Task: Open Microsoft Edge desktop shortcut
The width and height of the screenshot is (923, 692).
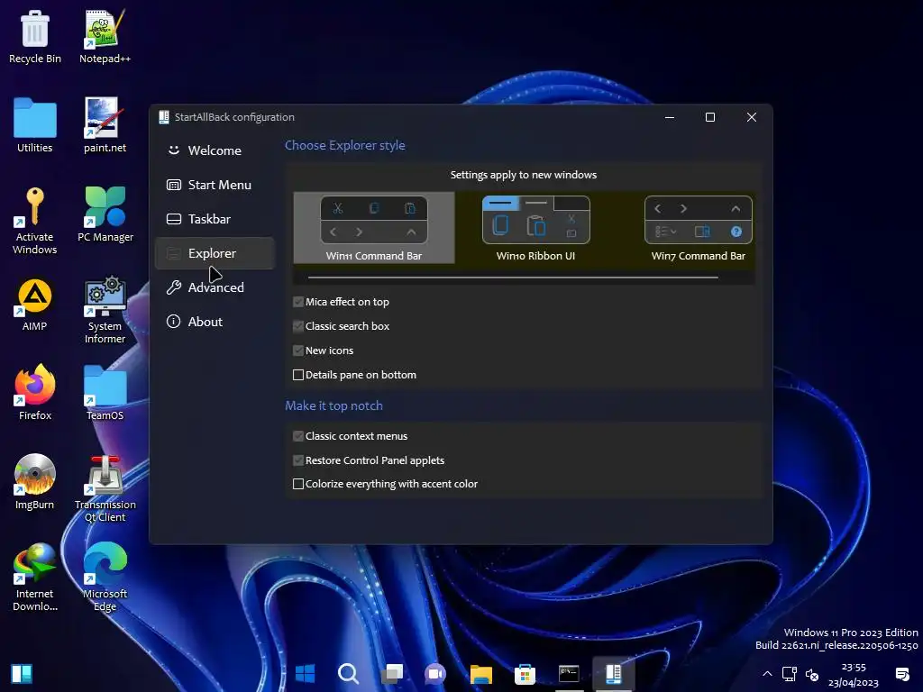Action: click(105, 578)
